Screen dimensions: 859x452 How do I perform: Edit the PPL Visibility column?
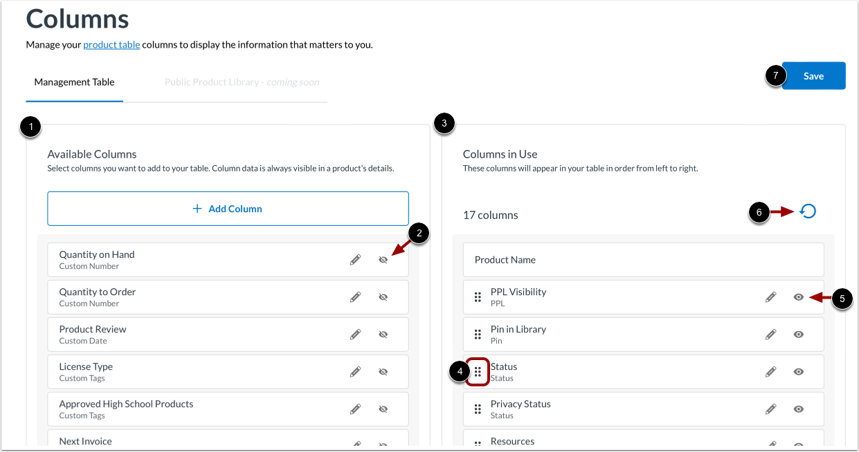point(770,296)
